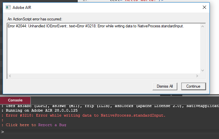219x139 pixels.
Task: Click the Adobe AIR window icon
Action: tap(8, 7)
